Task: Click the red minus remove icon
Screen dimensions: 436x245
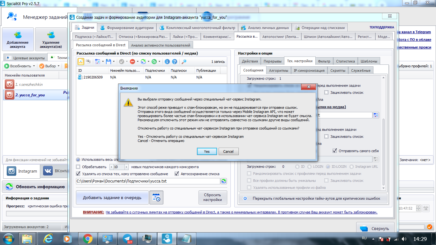Action: point(132,62)
